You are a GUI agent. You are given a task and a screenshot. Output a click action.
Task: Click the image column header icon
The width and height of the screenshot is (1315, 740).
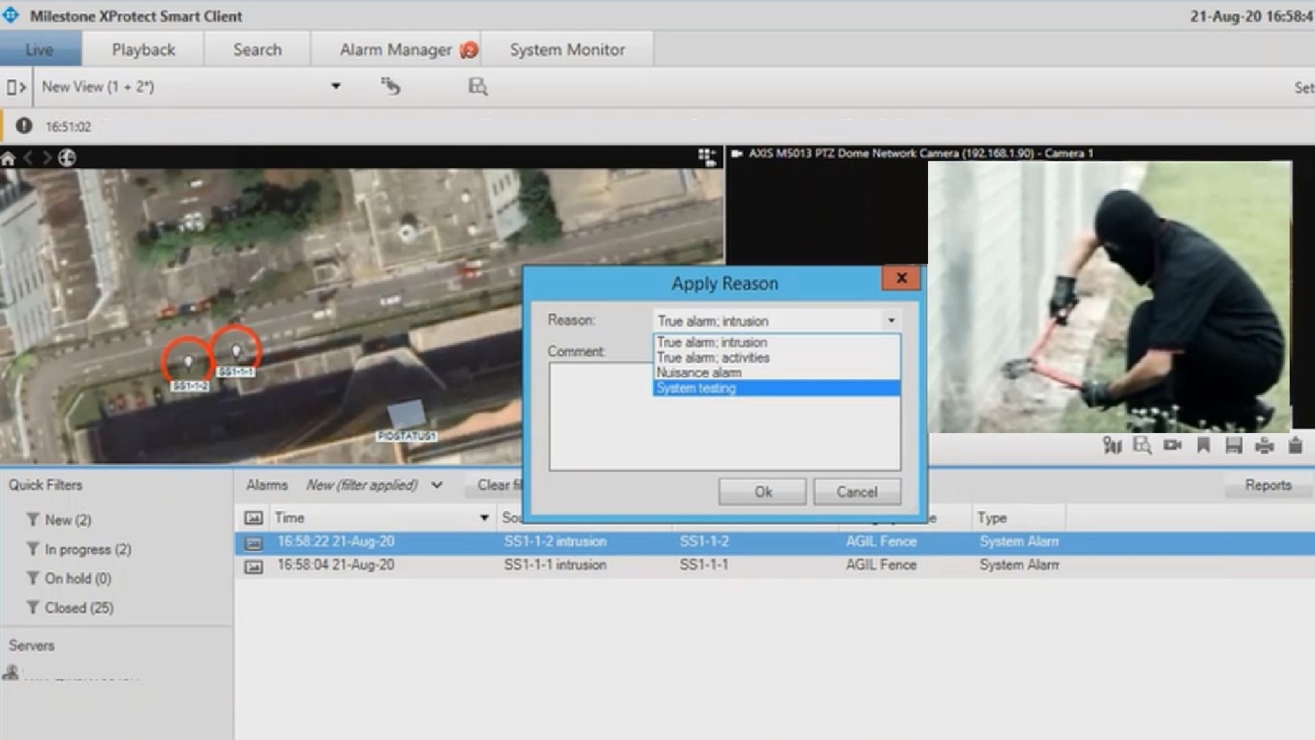click(x=253, y=518)
